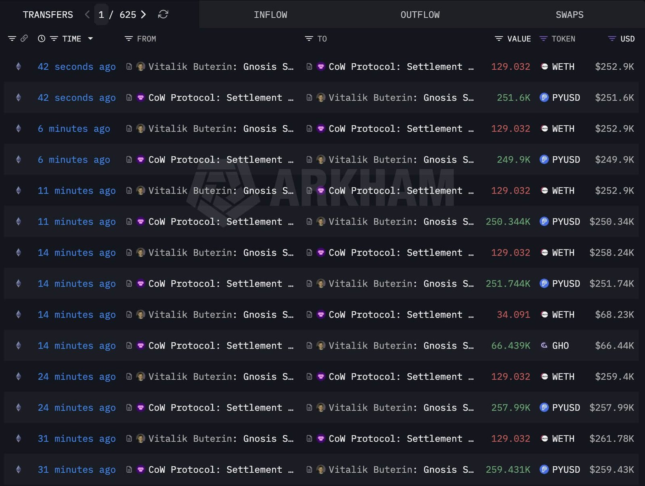Image resolution: width=645 pixels, height=486 pixels.
Task: Click Vitalik Buterin's avatar icon
Action: coord(140,66)
